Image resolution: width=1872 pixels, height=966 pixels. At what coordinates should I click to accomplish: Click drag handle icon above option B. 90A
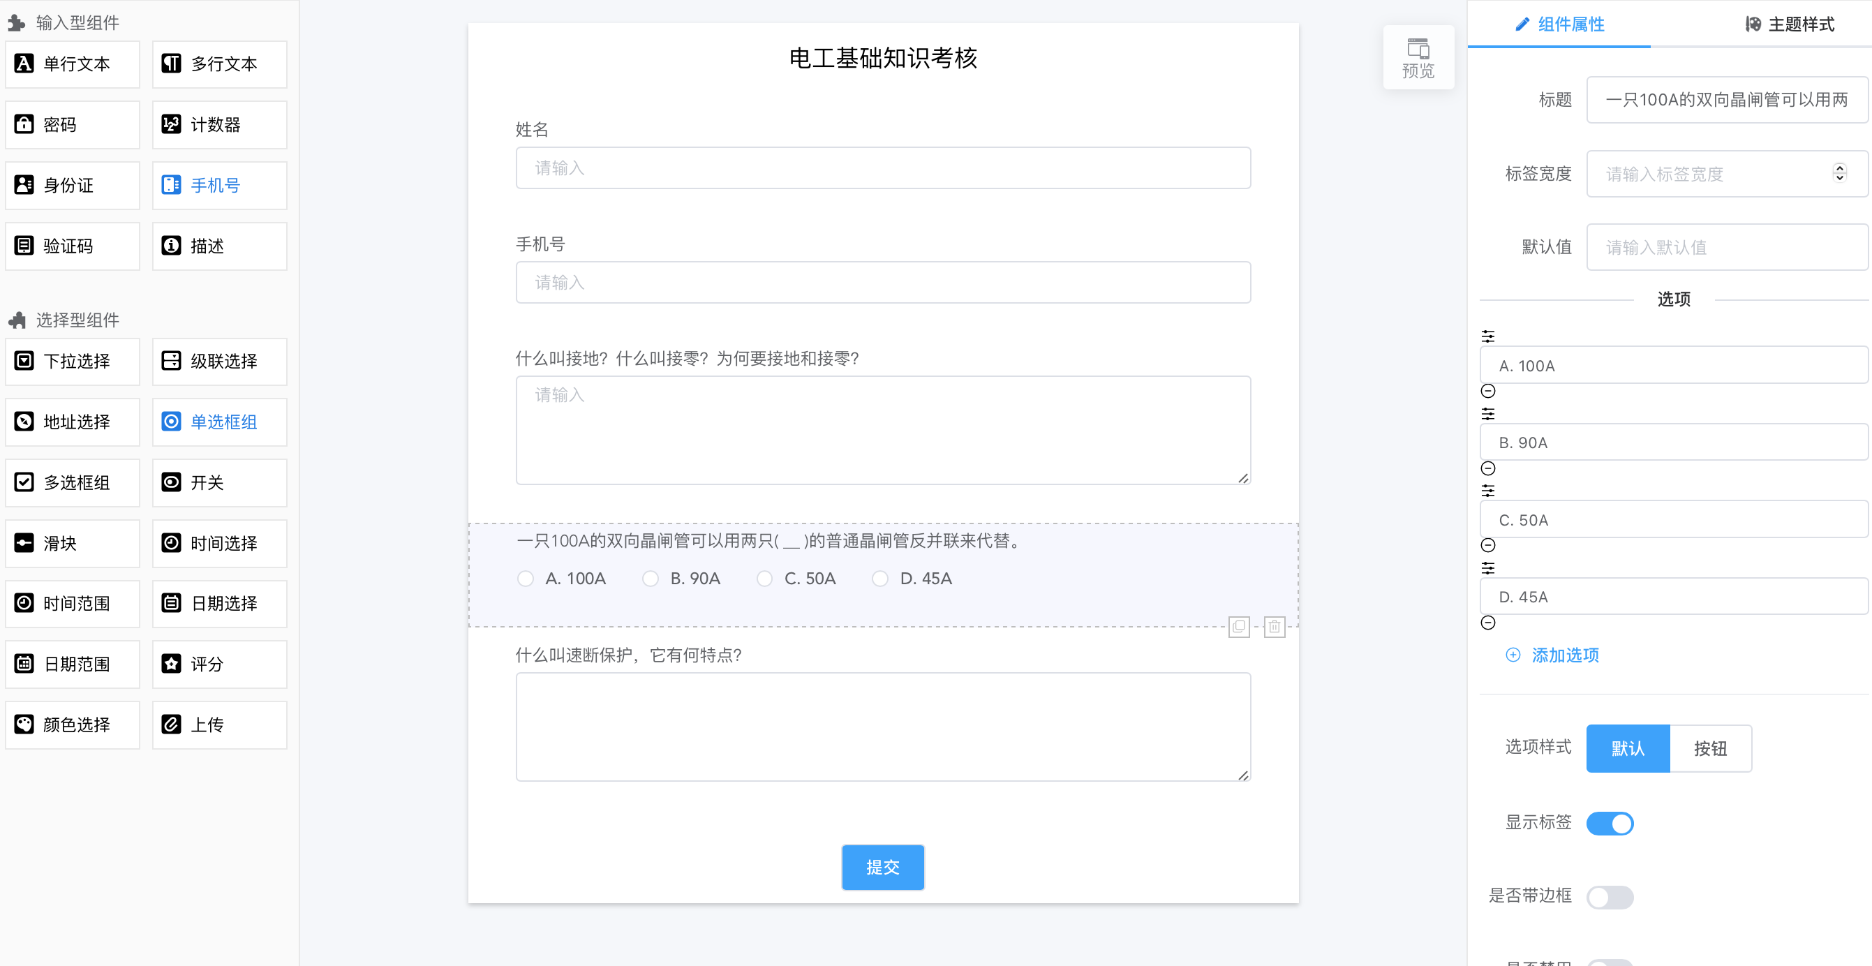tap(1487, 414)
